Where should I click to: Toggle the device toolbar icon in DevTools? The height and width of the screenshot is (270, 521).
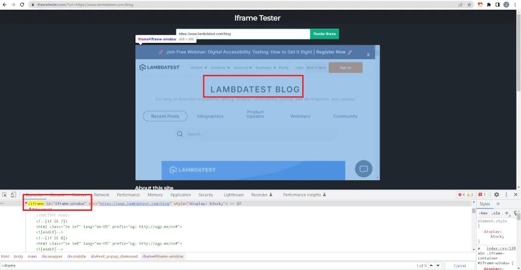click(x=13, y=195)
